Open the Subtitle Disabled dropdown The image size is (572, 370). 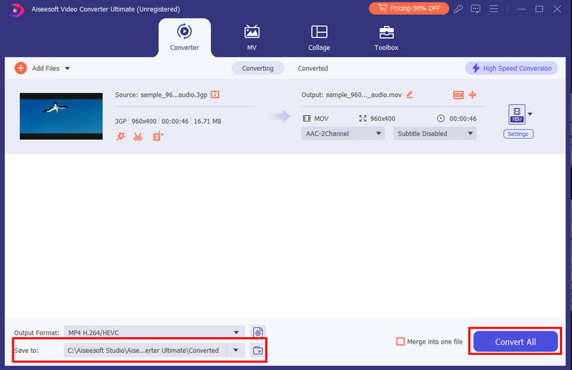tap(435, 134)
